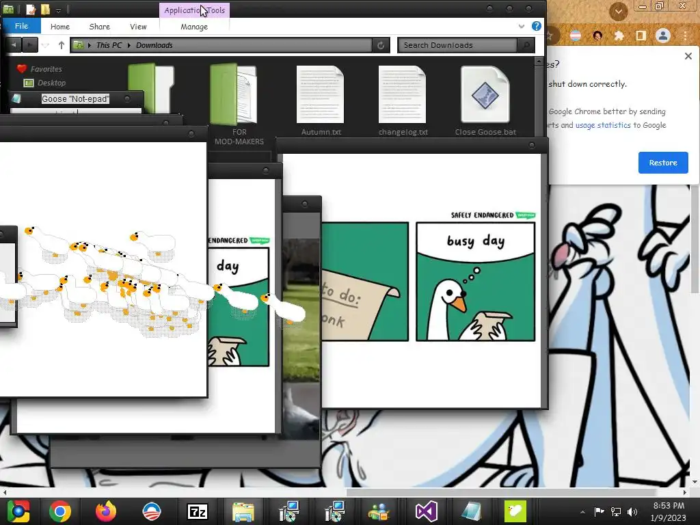Open the notepad taskbar icon

tap(472, 511)
